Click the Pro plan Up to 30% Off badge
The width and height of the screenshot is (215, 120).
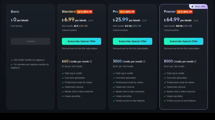pyautogui.click(x=127, y=12)
